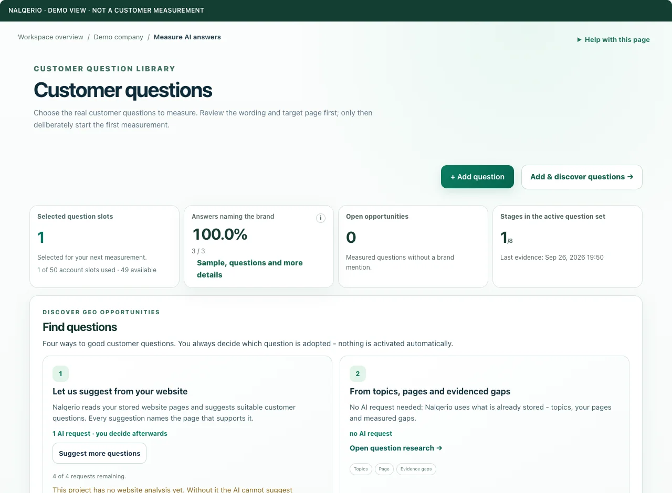Select the Evidence gaps tag

416,469
